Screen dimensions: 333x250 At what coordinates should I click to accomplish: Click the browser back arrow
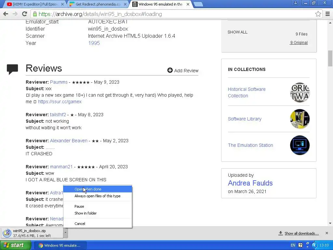tap(6, 14)
